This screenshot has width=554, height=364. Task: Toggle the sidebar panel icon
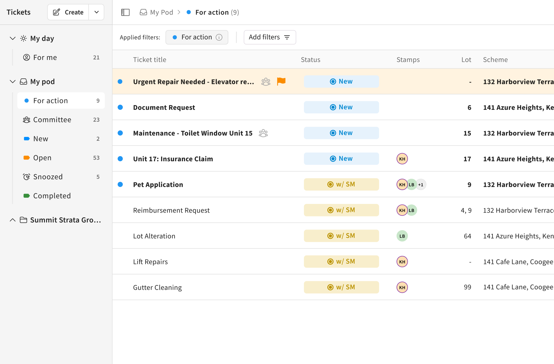[125, 12]
